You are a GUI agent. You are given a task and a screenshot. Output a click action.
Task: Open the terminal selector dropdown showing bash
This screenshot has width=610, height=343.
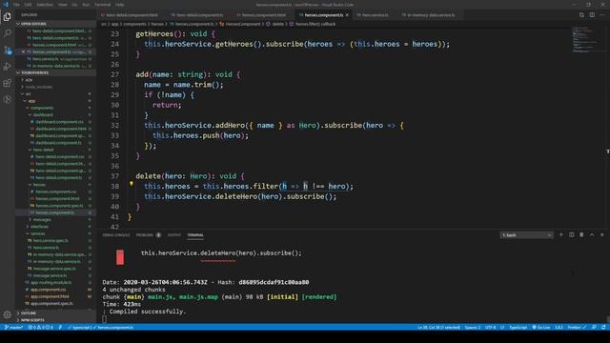tap(526, 235)
